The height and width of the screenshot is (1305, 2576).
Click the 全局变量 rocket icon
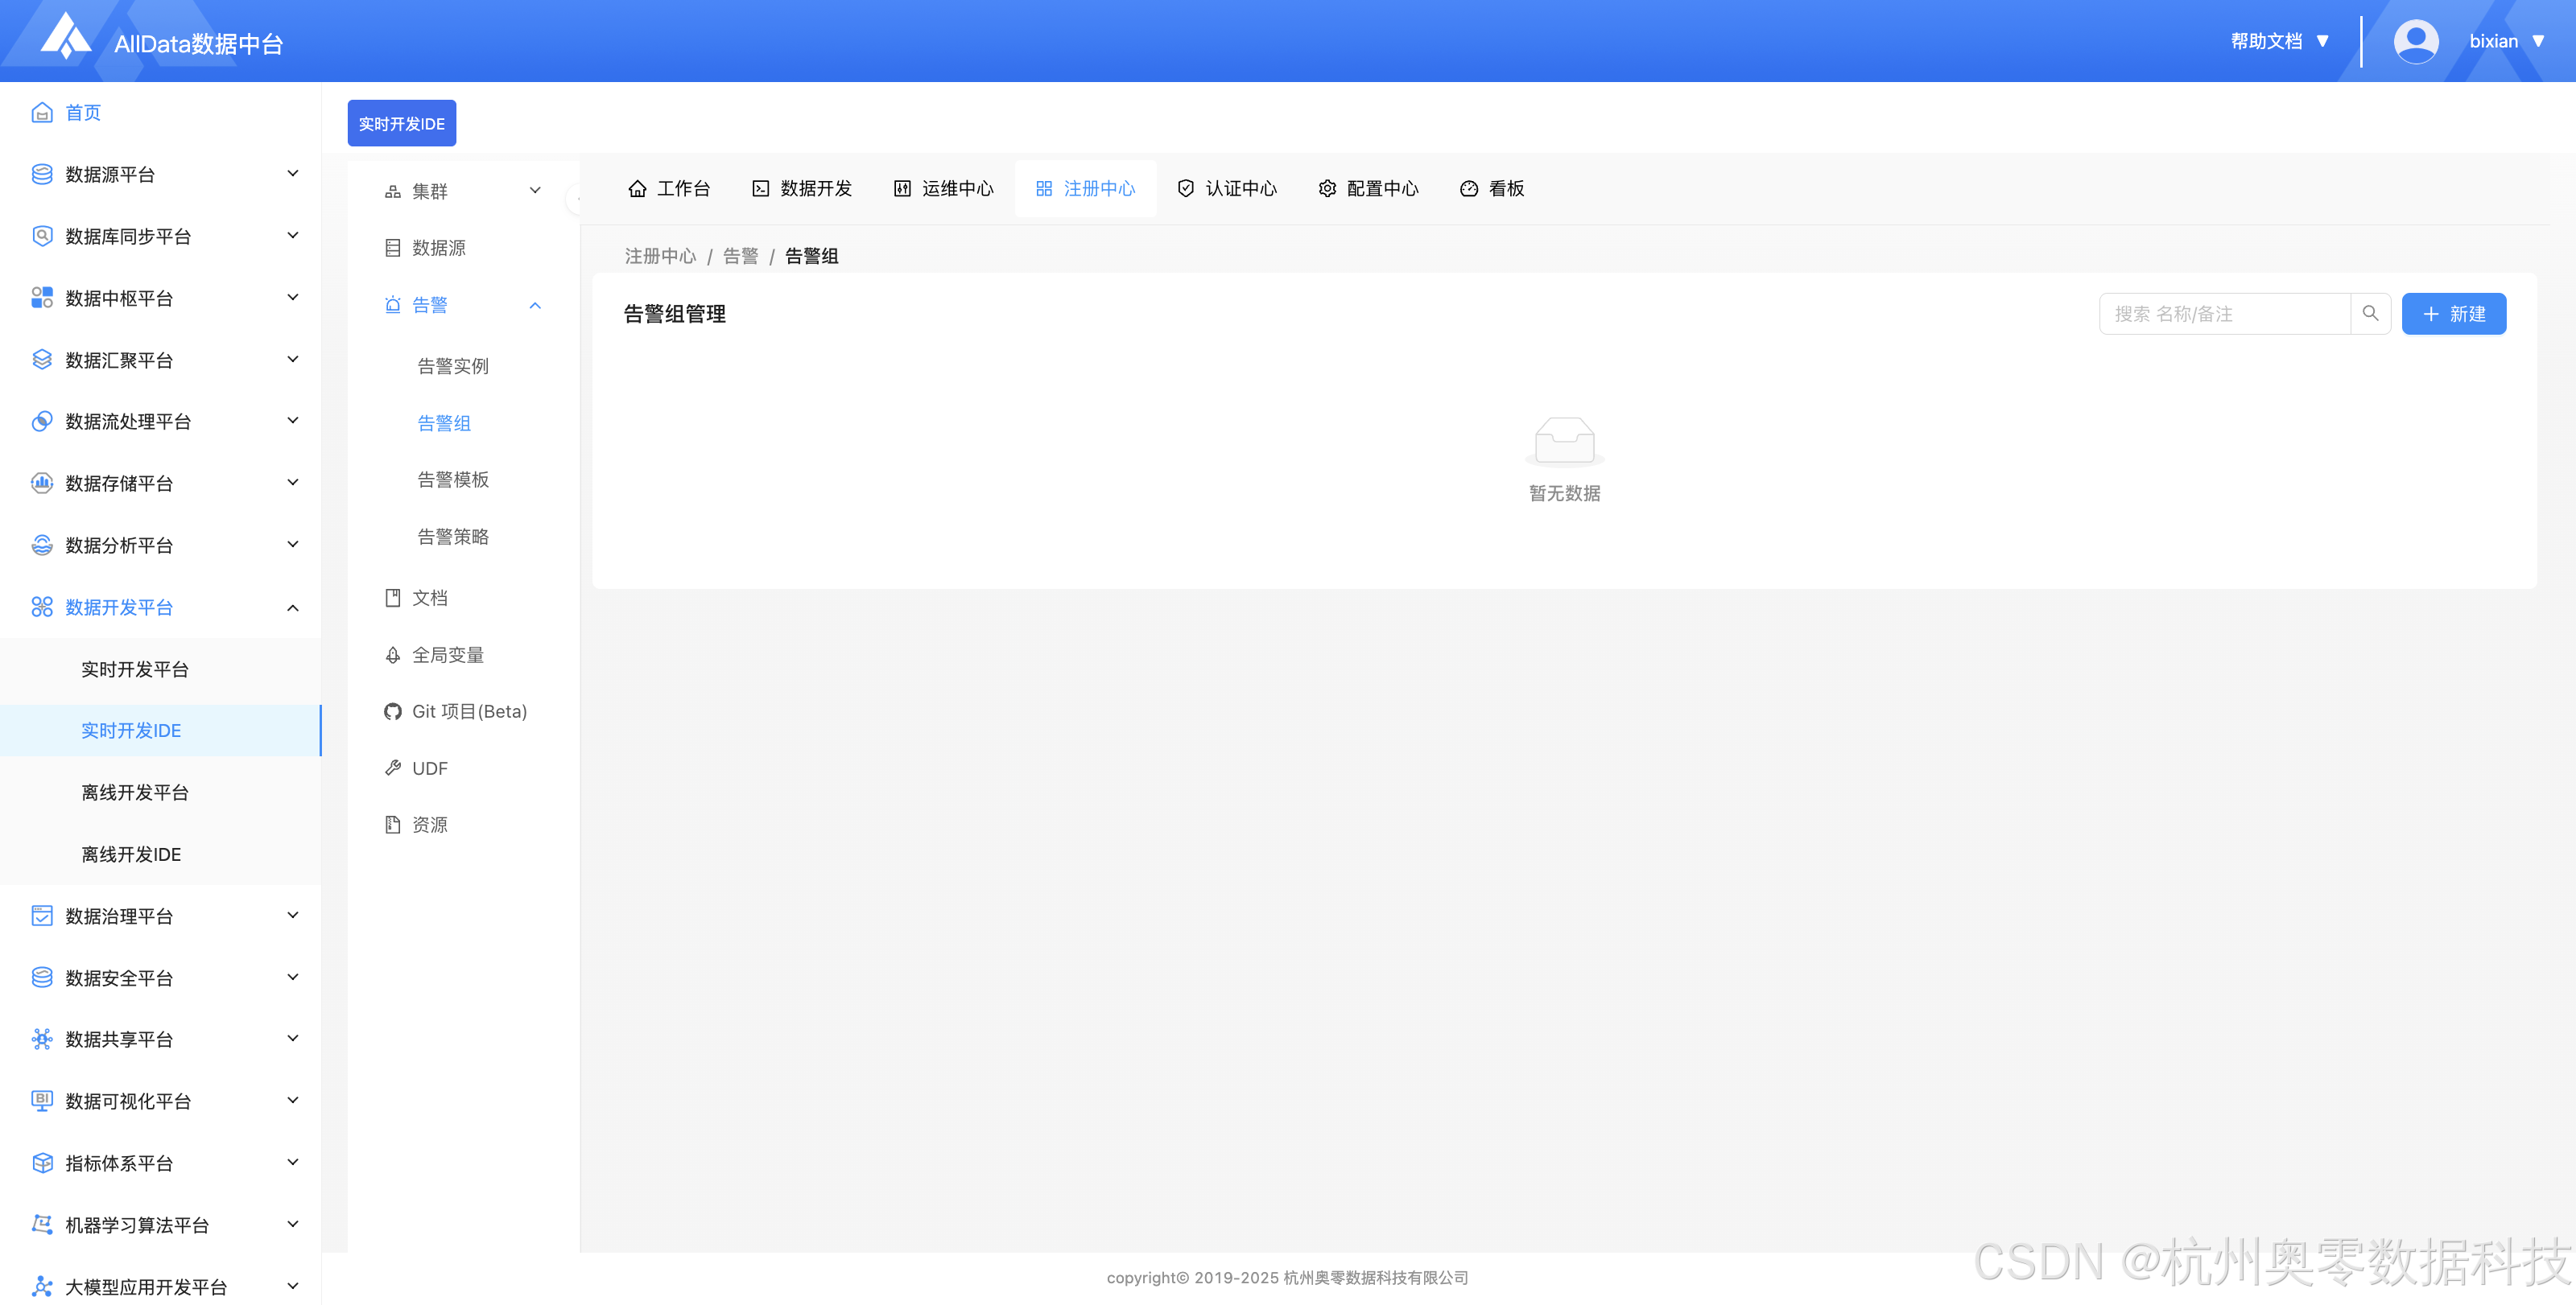tap(392, 656)
